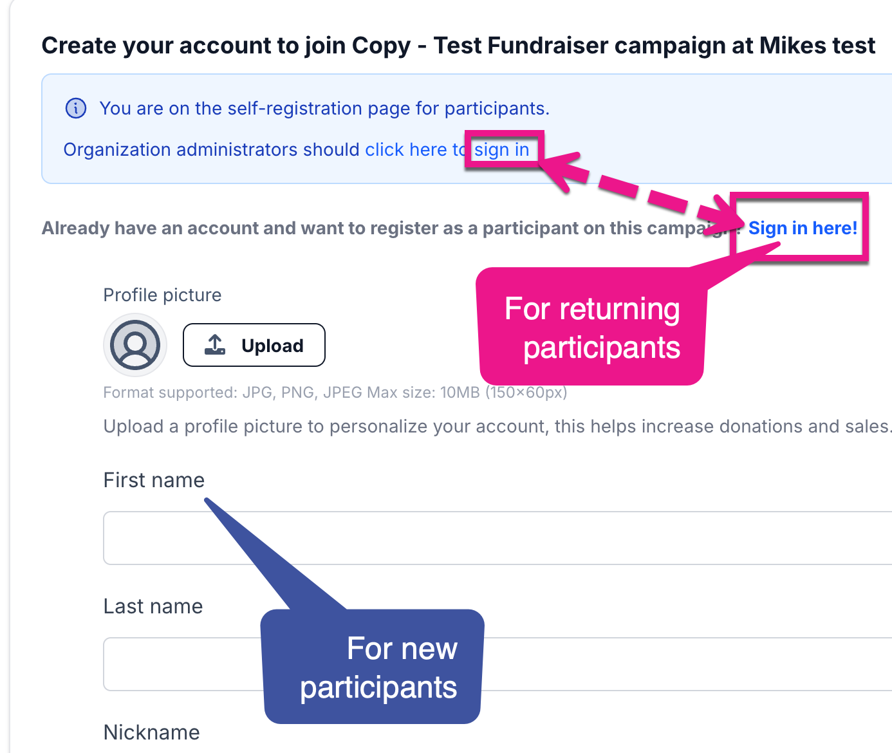Click the info icon in the blue banner
The width and height of the screenshot is (892, 753).
point(76,108)
